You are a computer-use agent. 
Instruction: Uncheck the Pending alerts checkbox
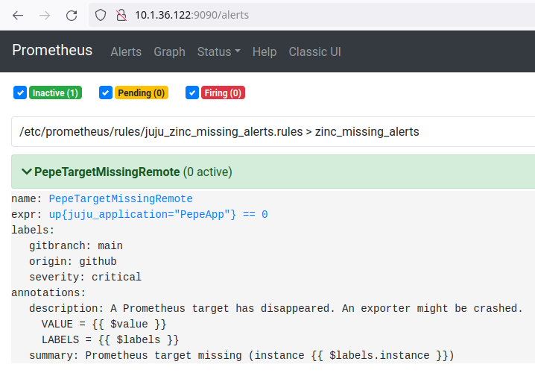tap(105, 93)
